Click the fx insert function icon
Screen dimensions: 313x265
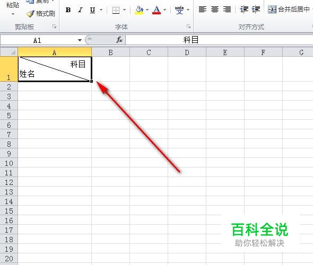(x=119, y=40)
